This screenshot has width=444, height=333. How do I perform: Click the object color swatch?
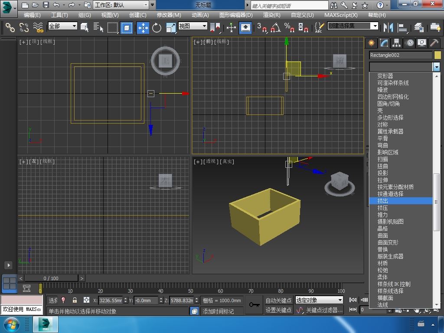(x=437, y=55)
